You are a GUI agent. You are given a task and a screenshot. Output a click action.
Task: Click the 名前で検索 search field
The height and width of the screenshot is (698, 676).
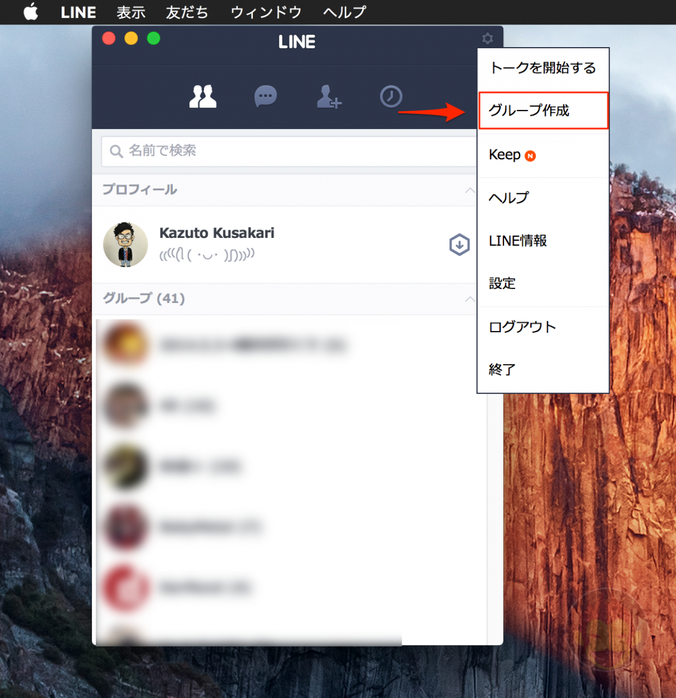233,151
